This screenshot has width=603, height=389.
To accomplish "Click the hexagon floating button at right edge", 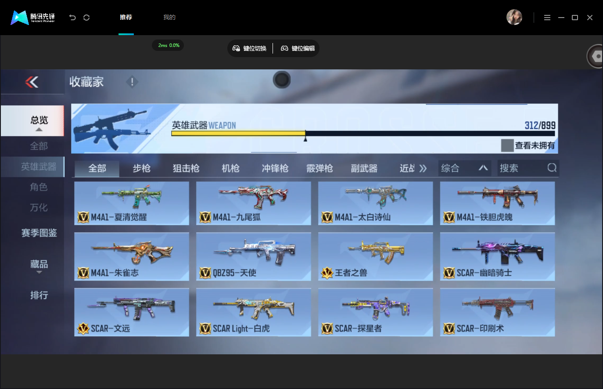I will pos(596,56).
